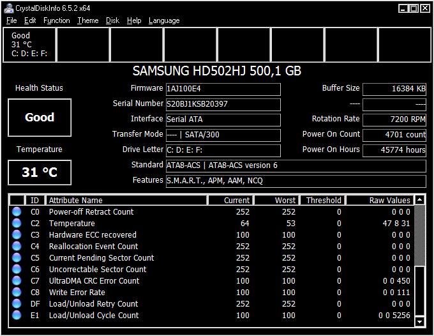The image size is (434, 336).
Task: Click the status orb for Hardware ECC recovered
Action: (x=17, y=234)
